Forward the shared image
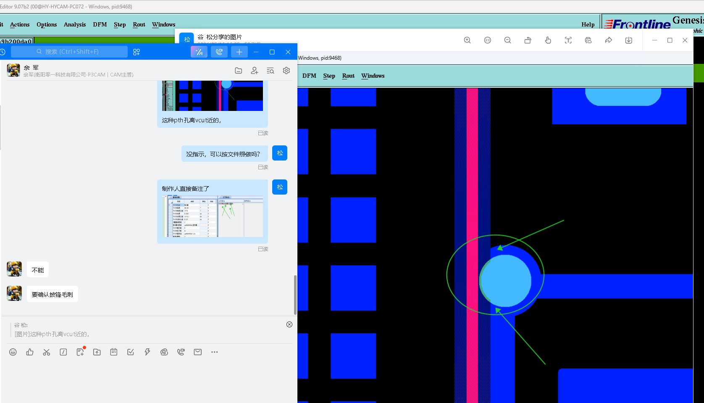 [608, 40]
